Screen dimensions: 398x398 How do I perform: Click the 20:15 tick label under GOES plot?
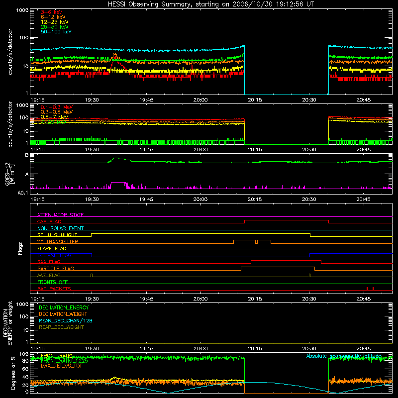tap(255, 199)
